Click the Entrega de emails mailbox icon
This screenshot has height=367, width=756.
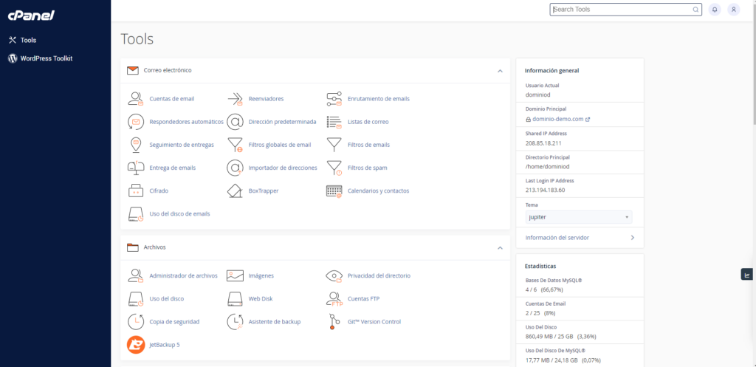(136, 168)
